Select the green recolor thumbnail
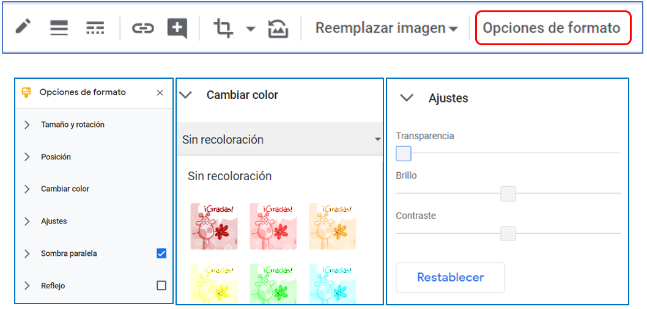The image size is (647, 309). 273,283
